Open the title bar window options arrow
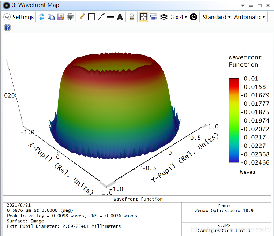The width and height of the screenshot is (274, 236). tap(243, 5)
